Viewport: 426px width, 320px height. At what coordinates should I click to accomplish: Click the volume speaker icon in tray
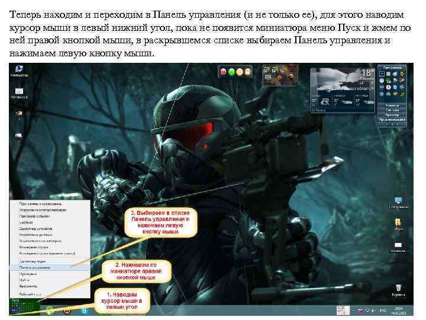pos(373,310)
